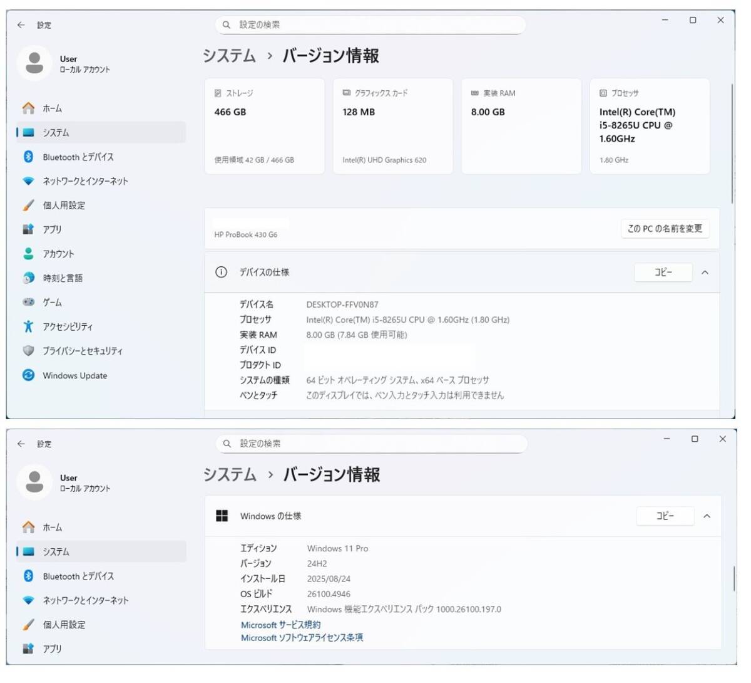Click システム monitor icon in bottom window
The width and height of the screenshot is (751, 683).
[x=28, y=552]
